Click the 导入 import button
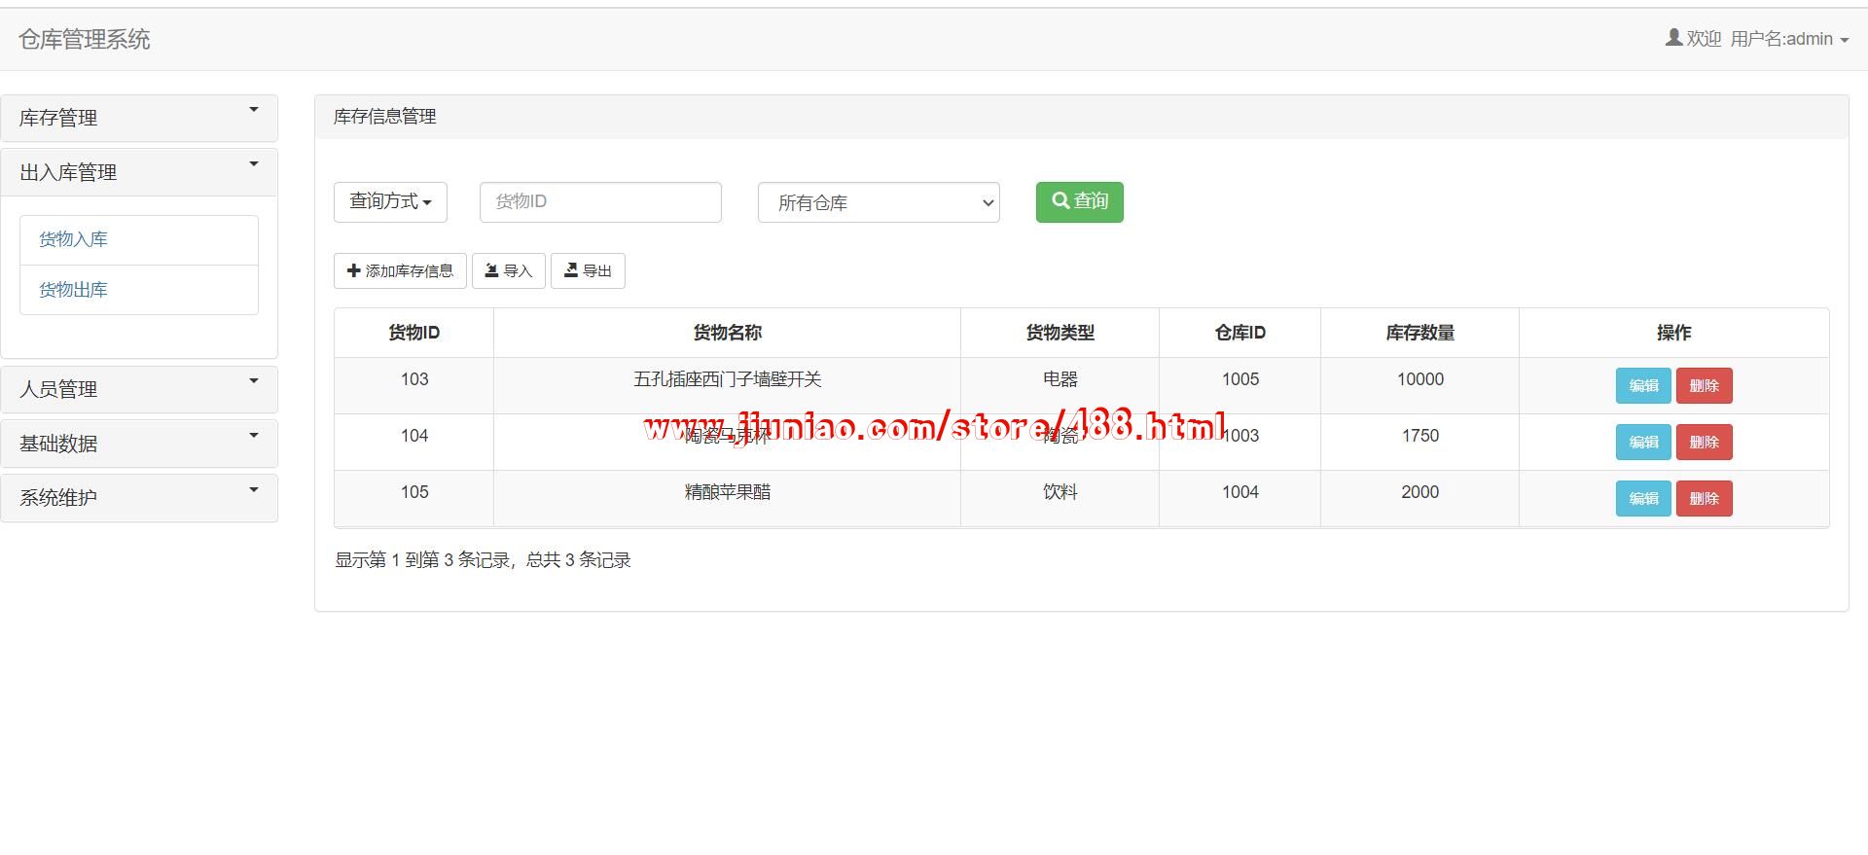The image size is (1868, 855). pyautogui.click(x=509, y=270)
